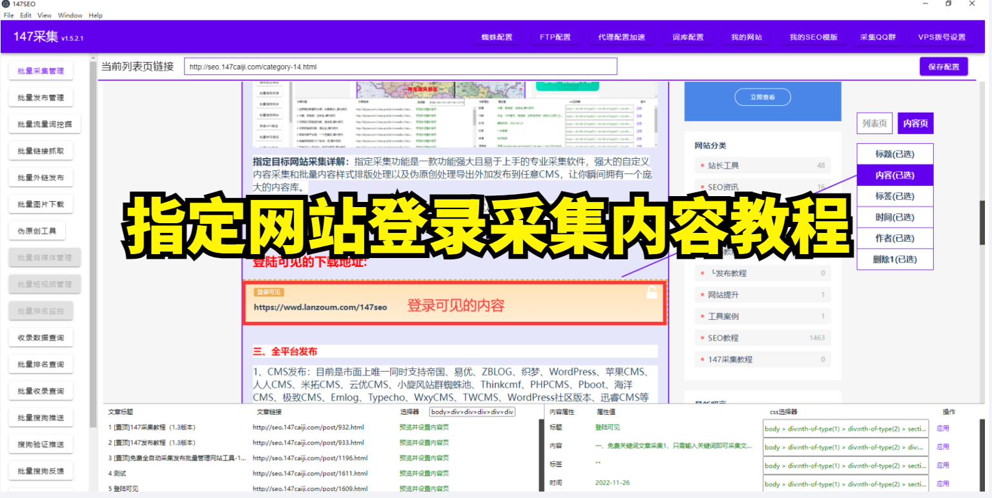Open 批量链接抓取 tool
This screenshot has width=992, height=498.
pos(41,151)
